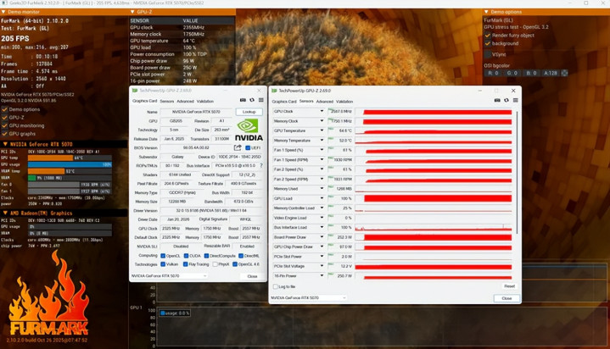610x349 pixels.
Task: Open Validation tab in right GPU-Z window
Action: coord(344,102)
